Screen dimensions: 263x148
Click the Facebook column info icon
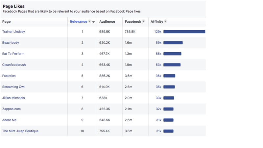144,21
